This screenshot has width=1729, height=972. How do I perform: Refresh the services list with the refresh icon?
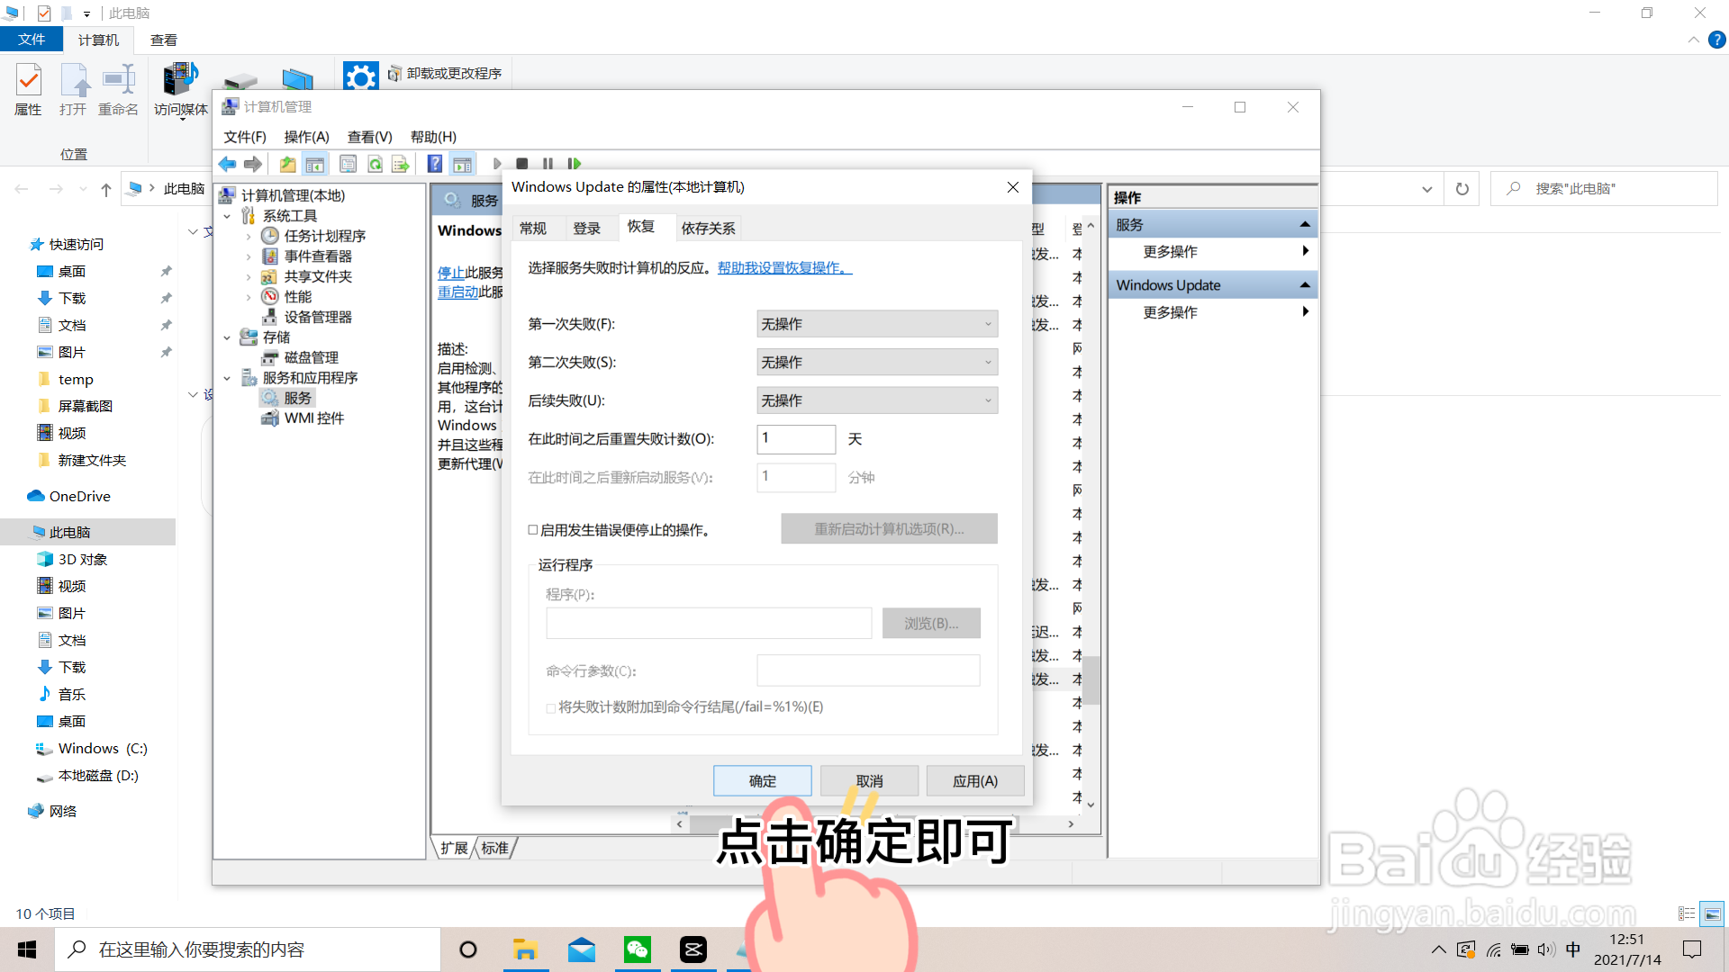click(x=375, y=164)
